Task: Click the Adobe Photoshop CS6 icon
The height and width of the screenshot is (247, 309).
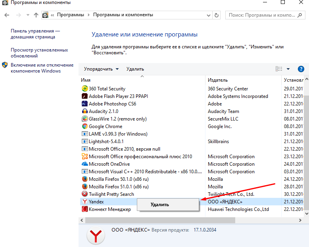Action: click(x=84, y=103)
